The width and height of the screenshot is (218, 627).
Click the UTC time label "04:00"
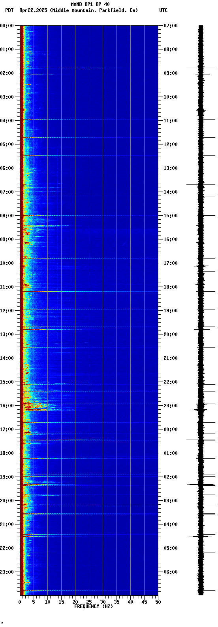(171, 524)
